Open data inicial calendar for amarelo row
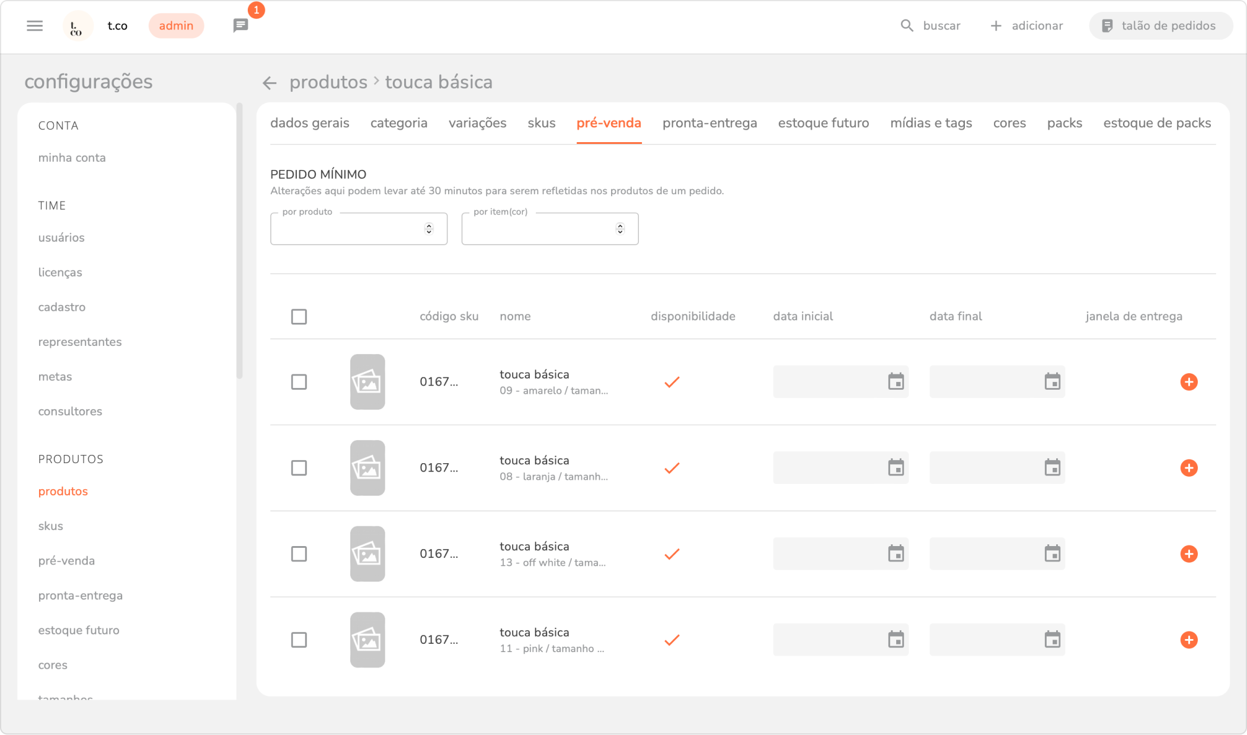The height and width of the screenshot is (735, 1247). pos(896,382)
